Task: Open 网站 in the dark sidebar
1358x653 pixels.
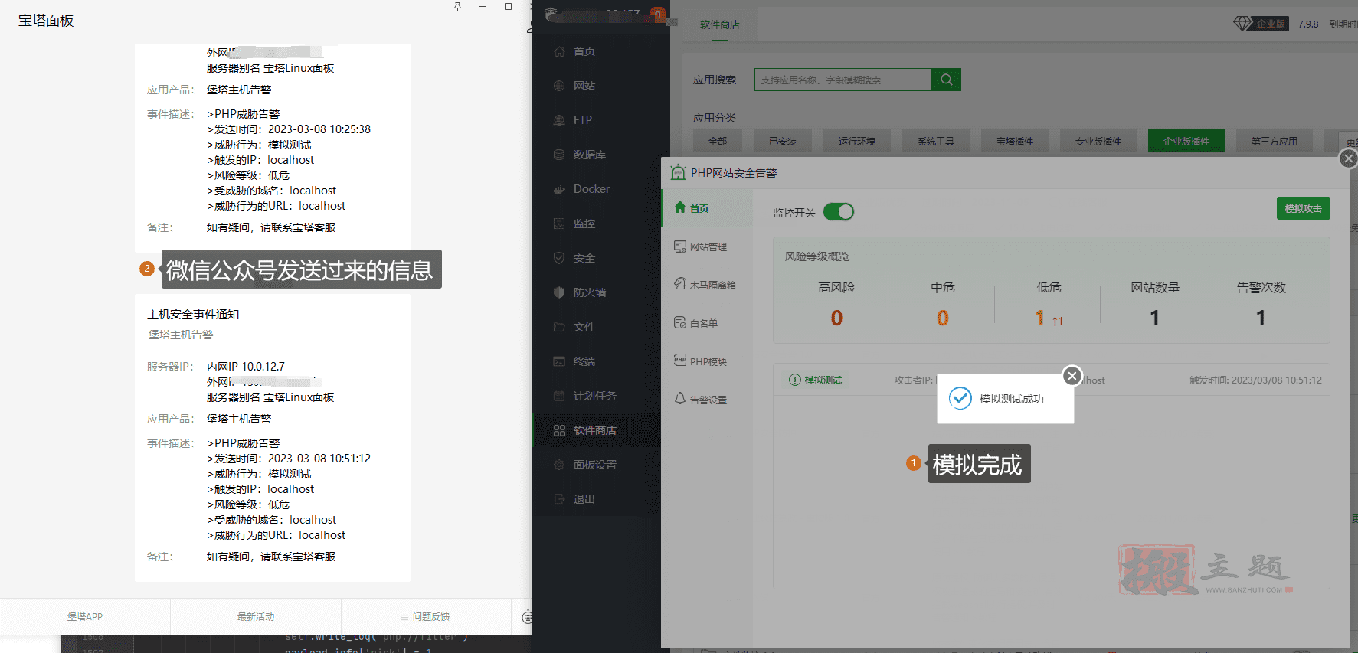Action: pos(584,86)
